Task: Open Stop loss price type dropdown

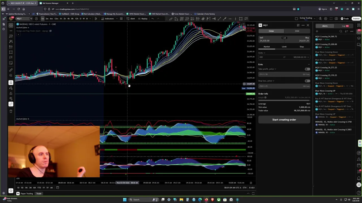Action: 266,81
